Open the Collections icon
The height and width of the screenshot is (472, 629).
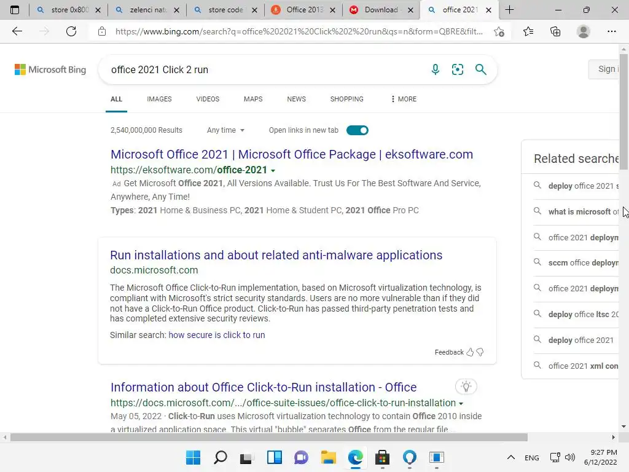click(x=555, y=31)
